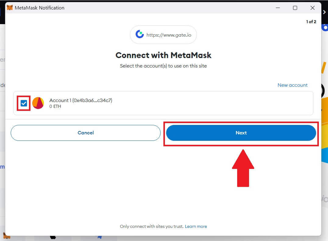
Task: Click the Next button to continue connecting
Action: point(241,133)
